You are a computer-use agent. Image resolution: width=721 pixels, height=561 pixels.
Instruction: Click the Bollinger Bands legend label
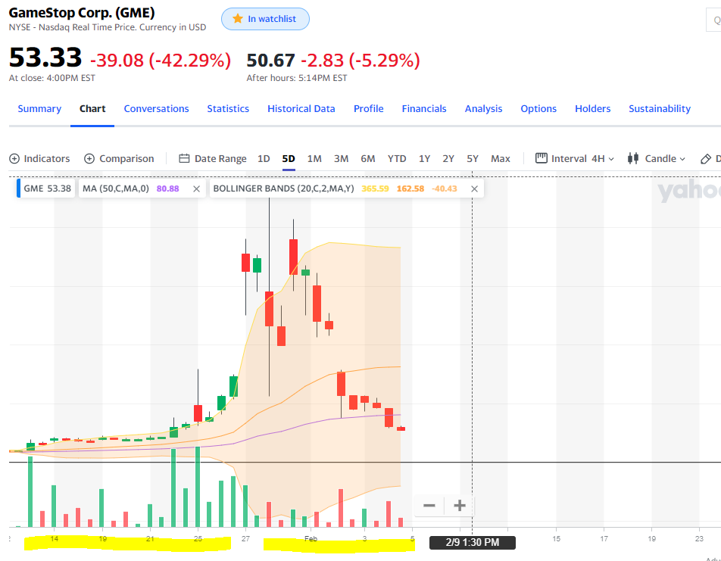[x=284, y=189]
